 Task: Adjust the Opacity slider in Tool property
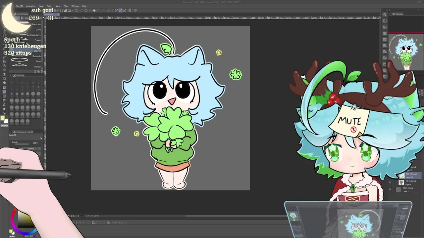[x=22, y=144]
